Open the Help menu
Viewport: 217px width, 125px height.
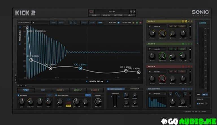click(130, 15)
